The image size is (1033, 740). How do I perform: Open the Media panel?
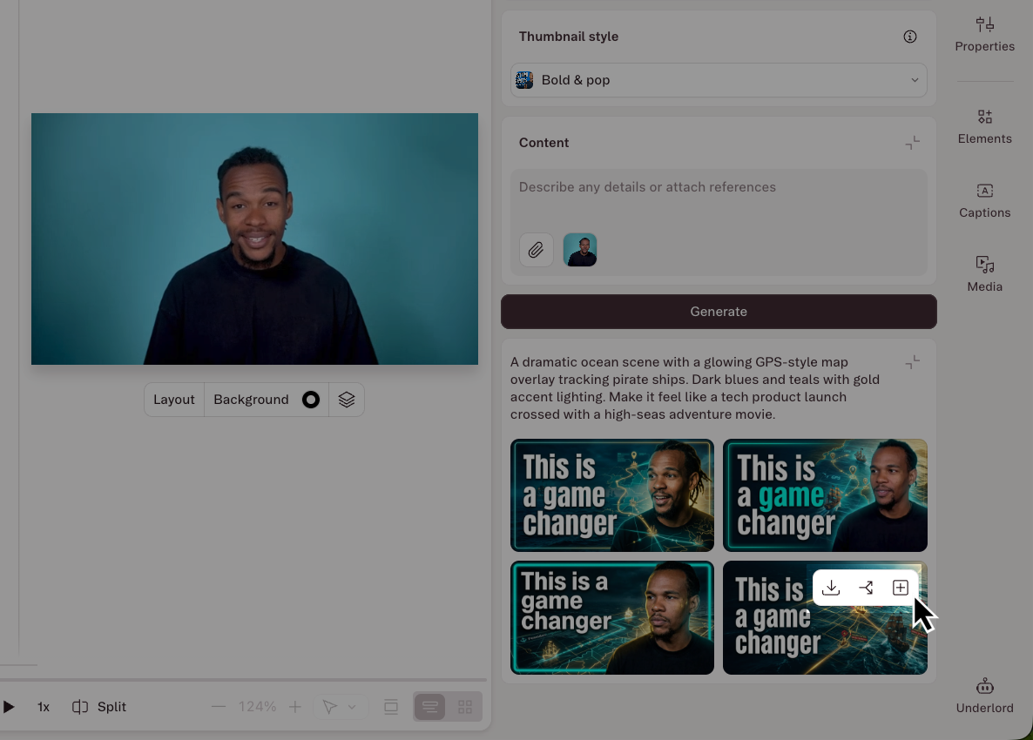tap(984, 274)
